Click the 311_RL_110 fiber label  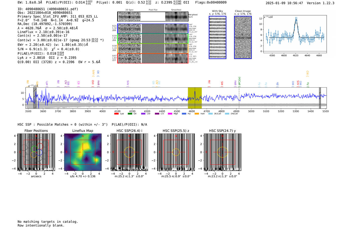(x=193, y=62)
